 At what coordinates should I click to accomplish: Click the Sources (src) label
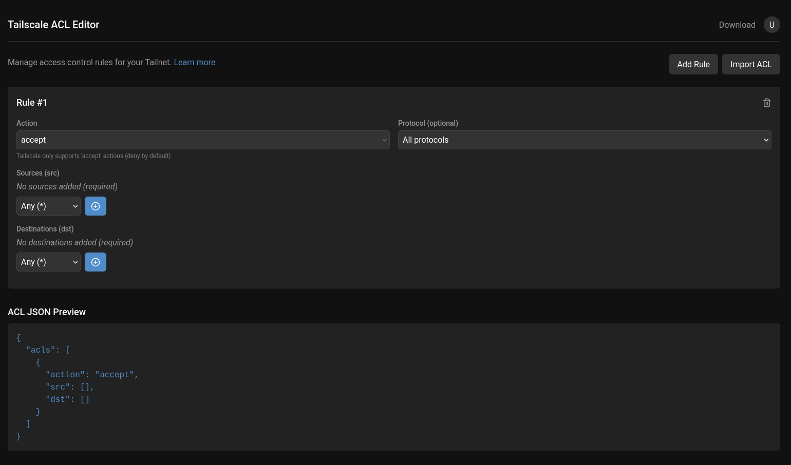[38, 173]
